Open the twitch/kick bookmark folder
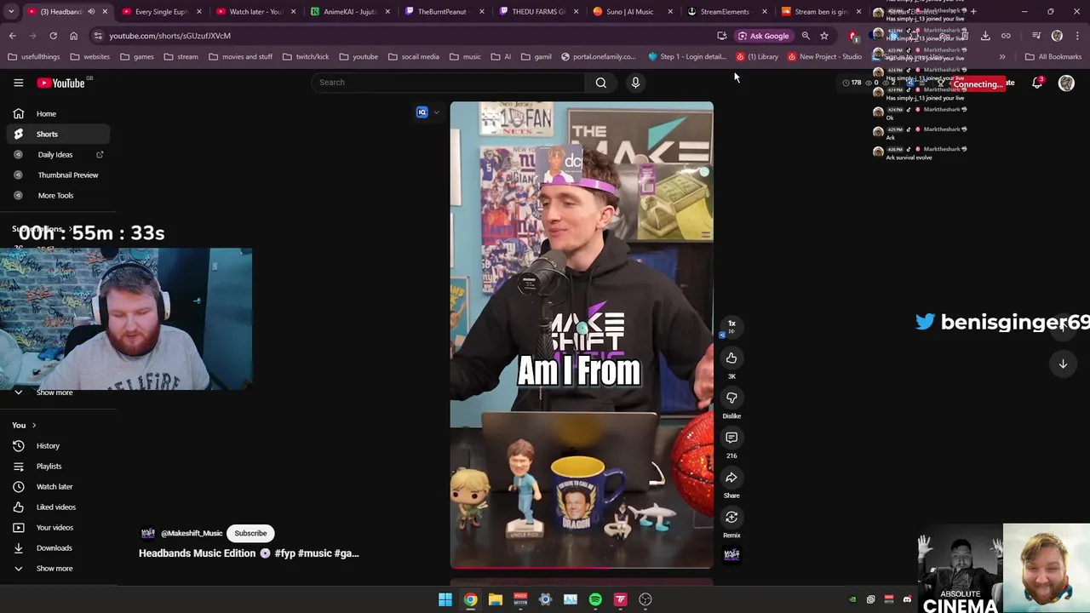Screen dimensions: 1090x613 (x=305, y=57)
